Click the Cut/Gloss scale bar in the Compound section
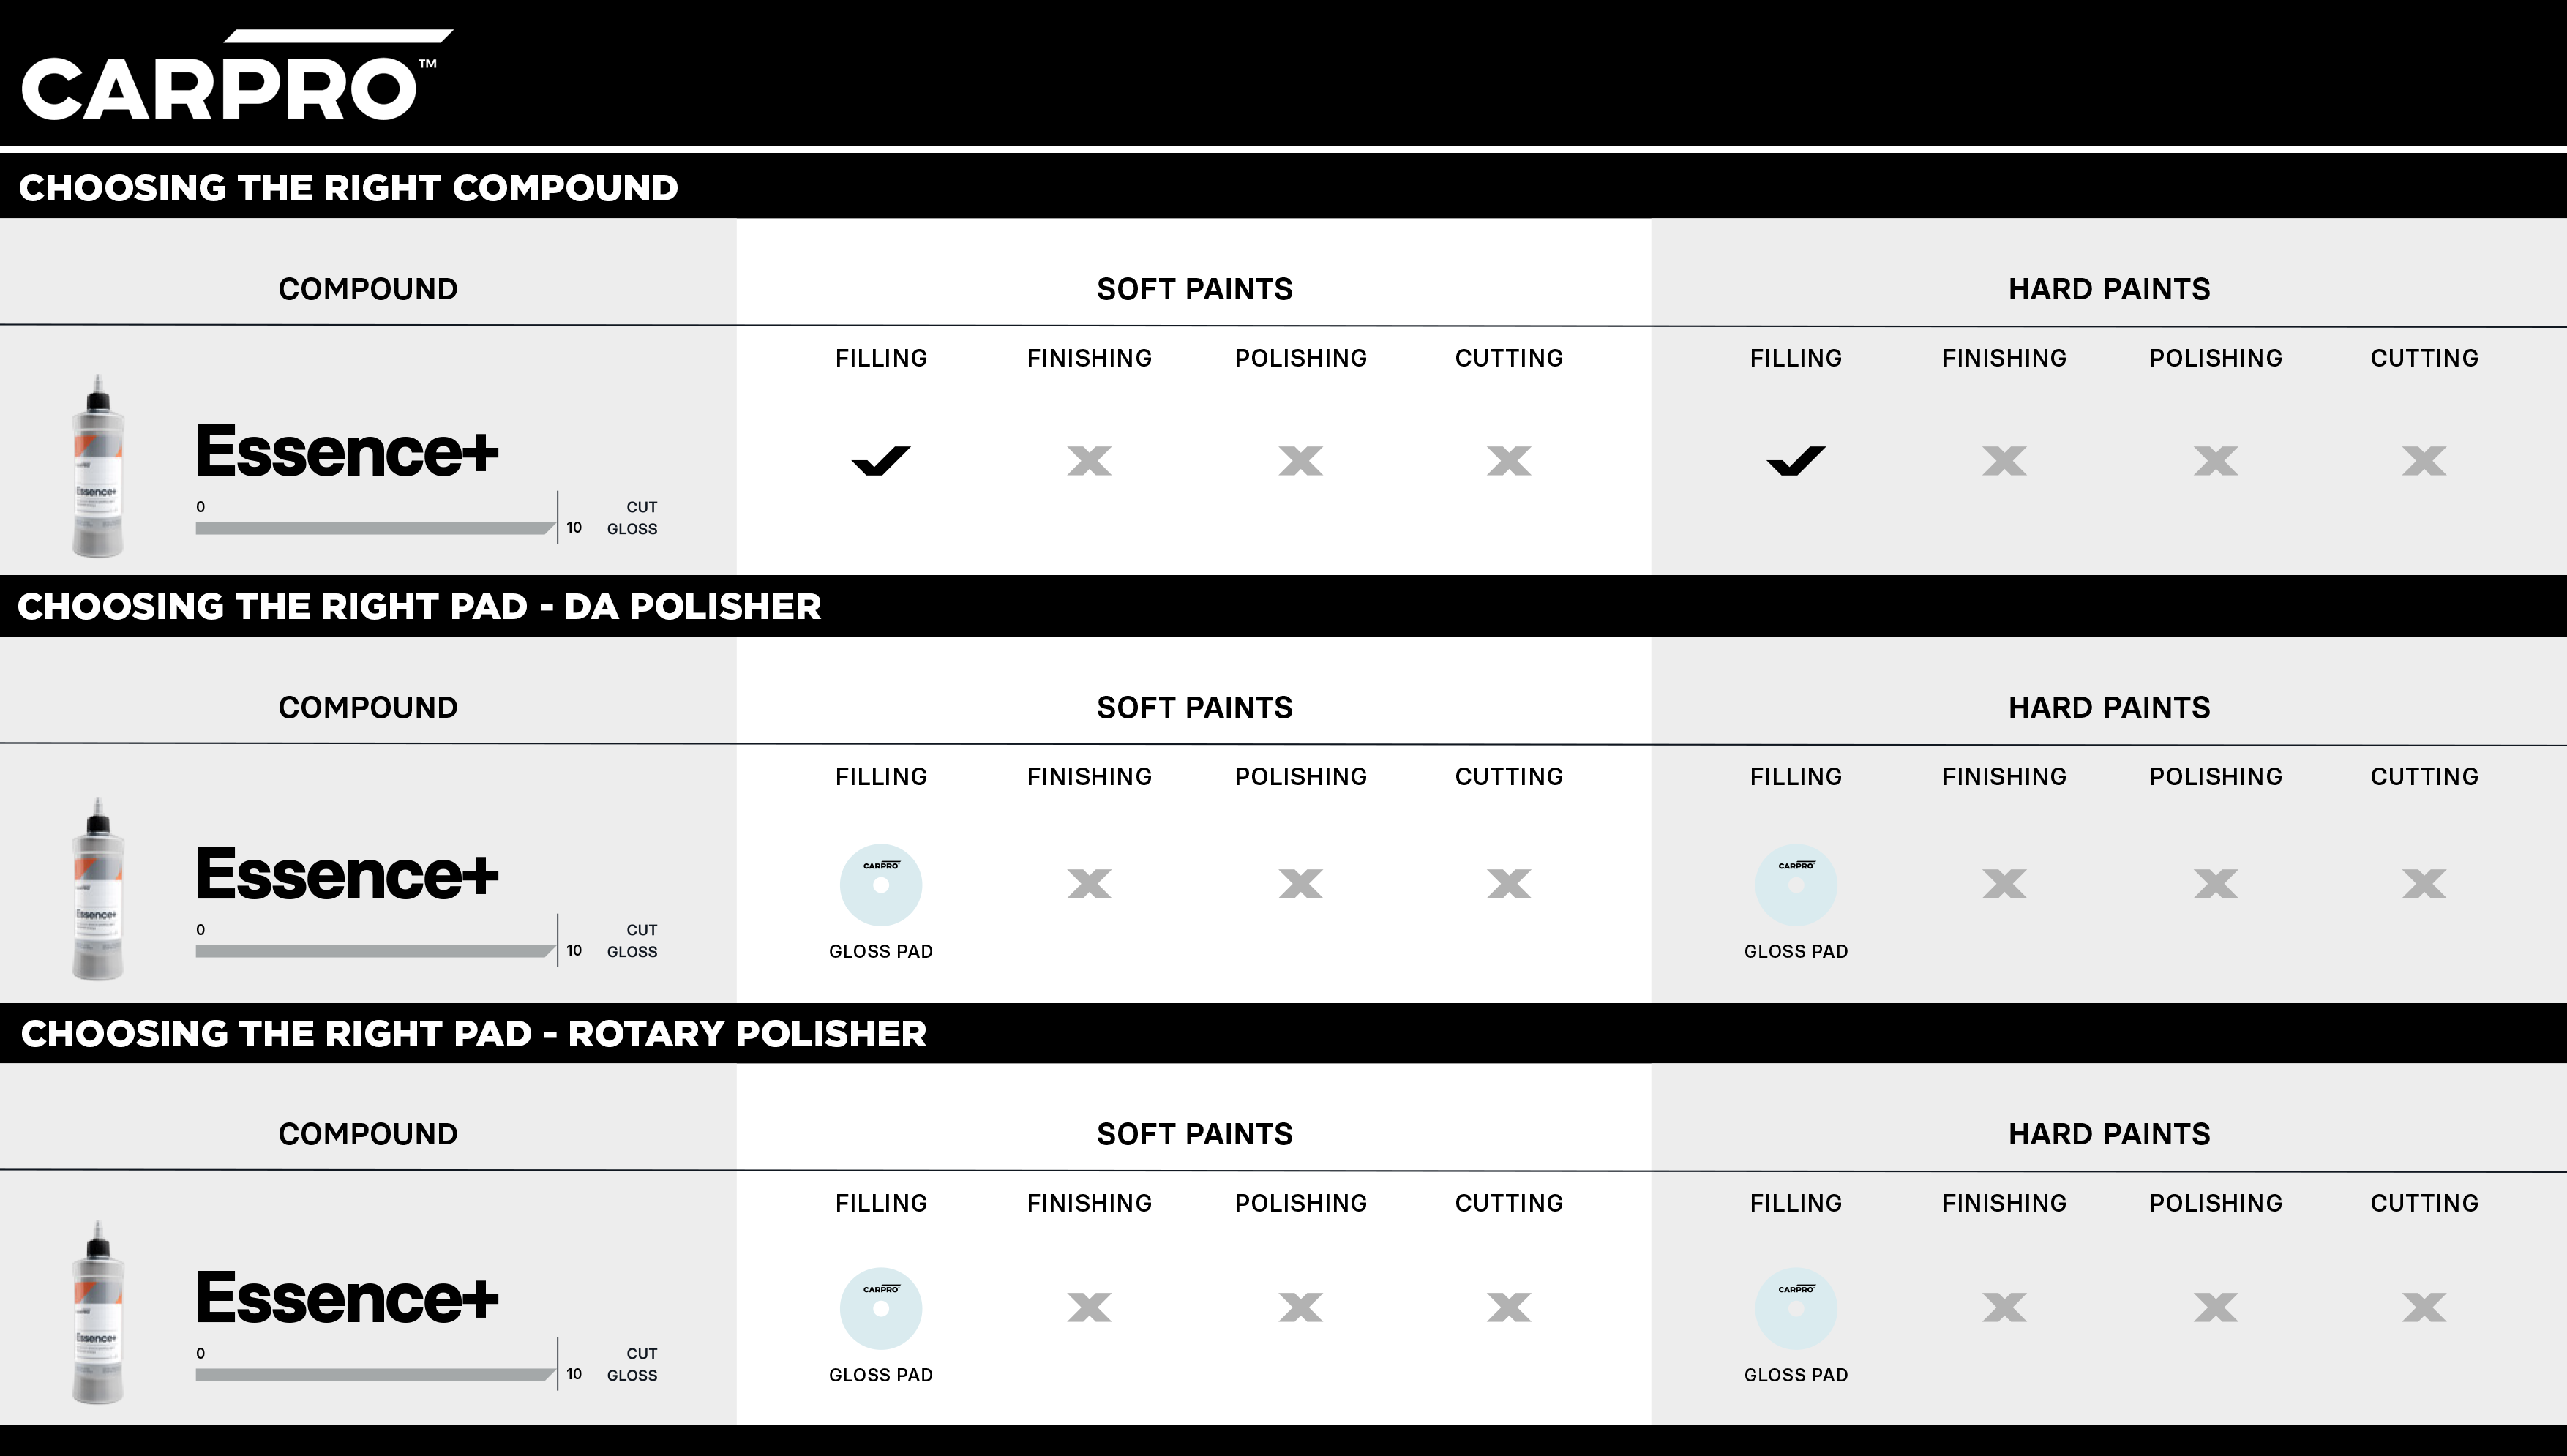Viewport: 2567px width, 1456px height. click(x=375, y=528)
